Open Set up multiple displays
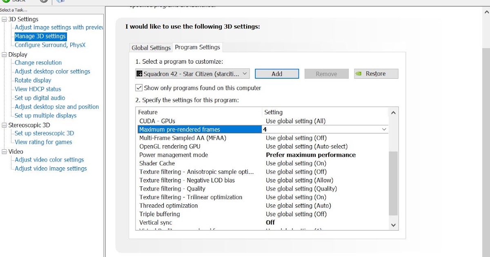The width and height of the screenshot is (490, 257). (x=45, y=115)
